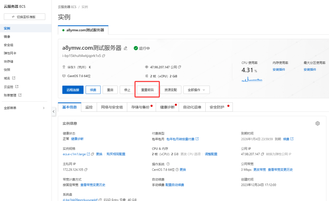329x201 pixels.
Task: Open the 健康诊断 link
Action: (x=77, y=139)
